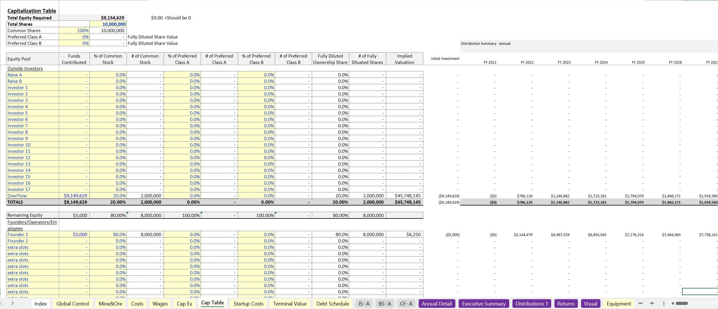Open the Wages sheet tab
This screenshot has height=309, width=718.
[x=160, y=304]
